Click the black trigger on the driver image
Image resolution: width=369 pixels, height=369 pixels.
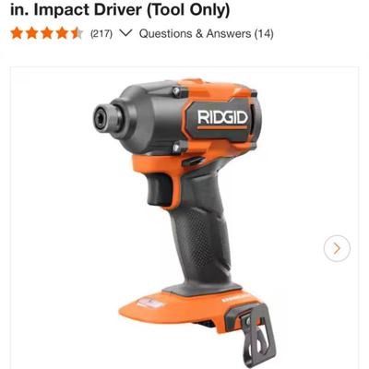pos(159,190)
